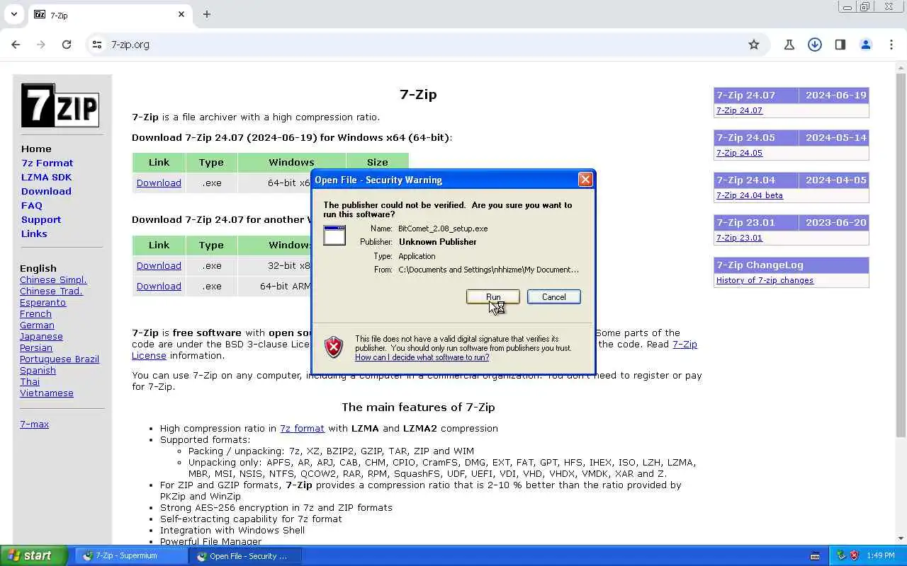Open the 7-max link
Viewport: 907px width, 566px height.
click(x=34, y=424)
